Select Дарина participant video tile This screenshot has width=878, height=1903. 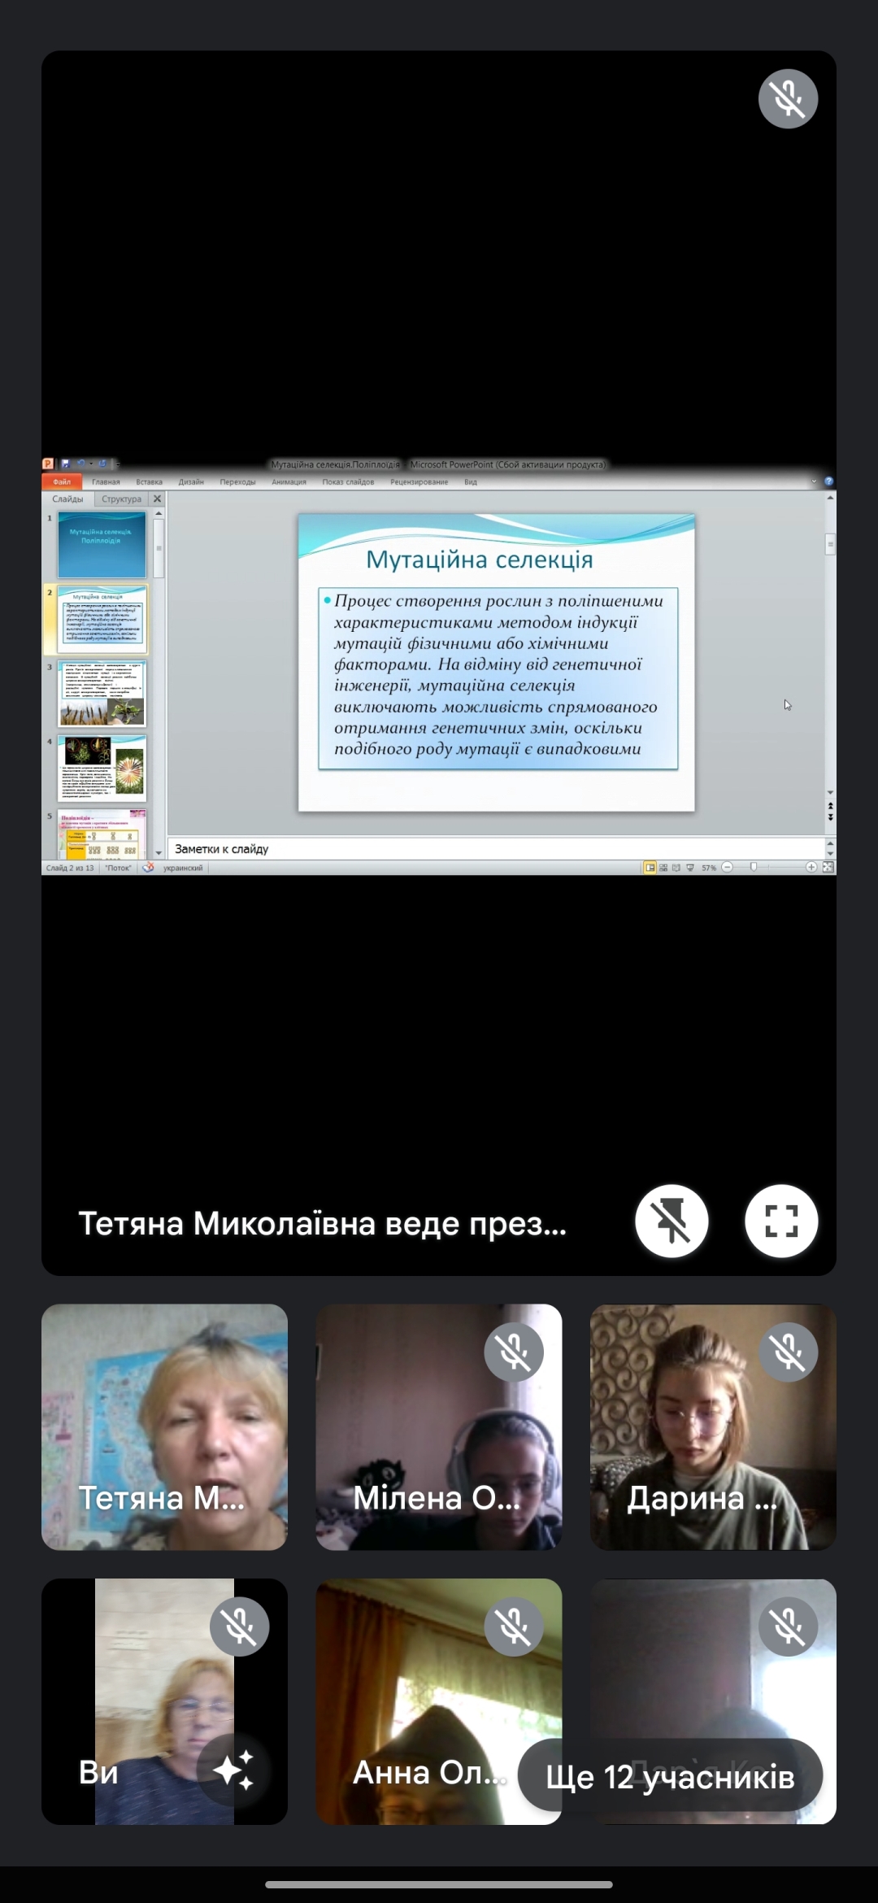(713, 1427)
